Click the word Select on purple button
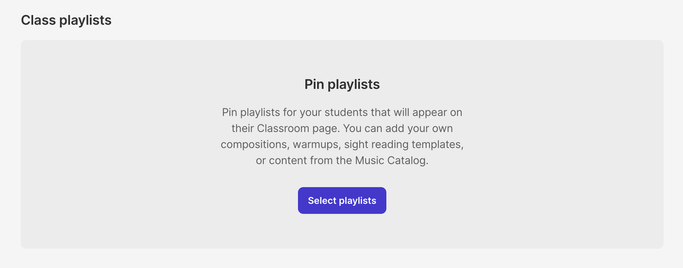The height and width of the screenshot is (268, 683). [x=322, y=200]
